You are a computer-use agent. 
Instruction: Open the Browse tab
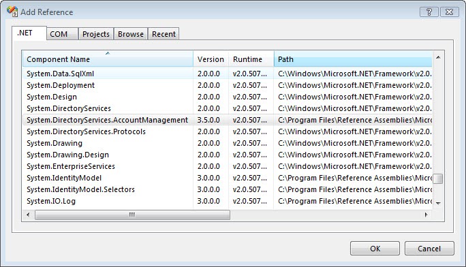pyautogui.click(x=131, y=34)
